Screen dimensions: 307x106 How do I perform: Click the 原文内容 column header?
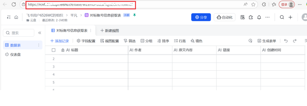[194, 50]
